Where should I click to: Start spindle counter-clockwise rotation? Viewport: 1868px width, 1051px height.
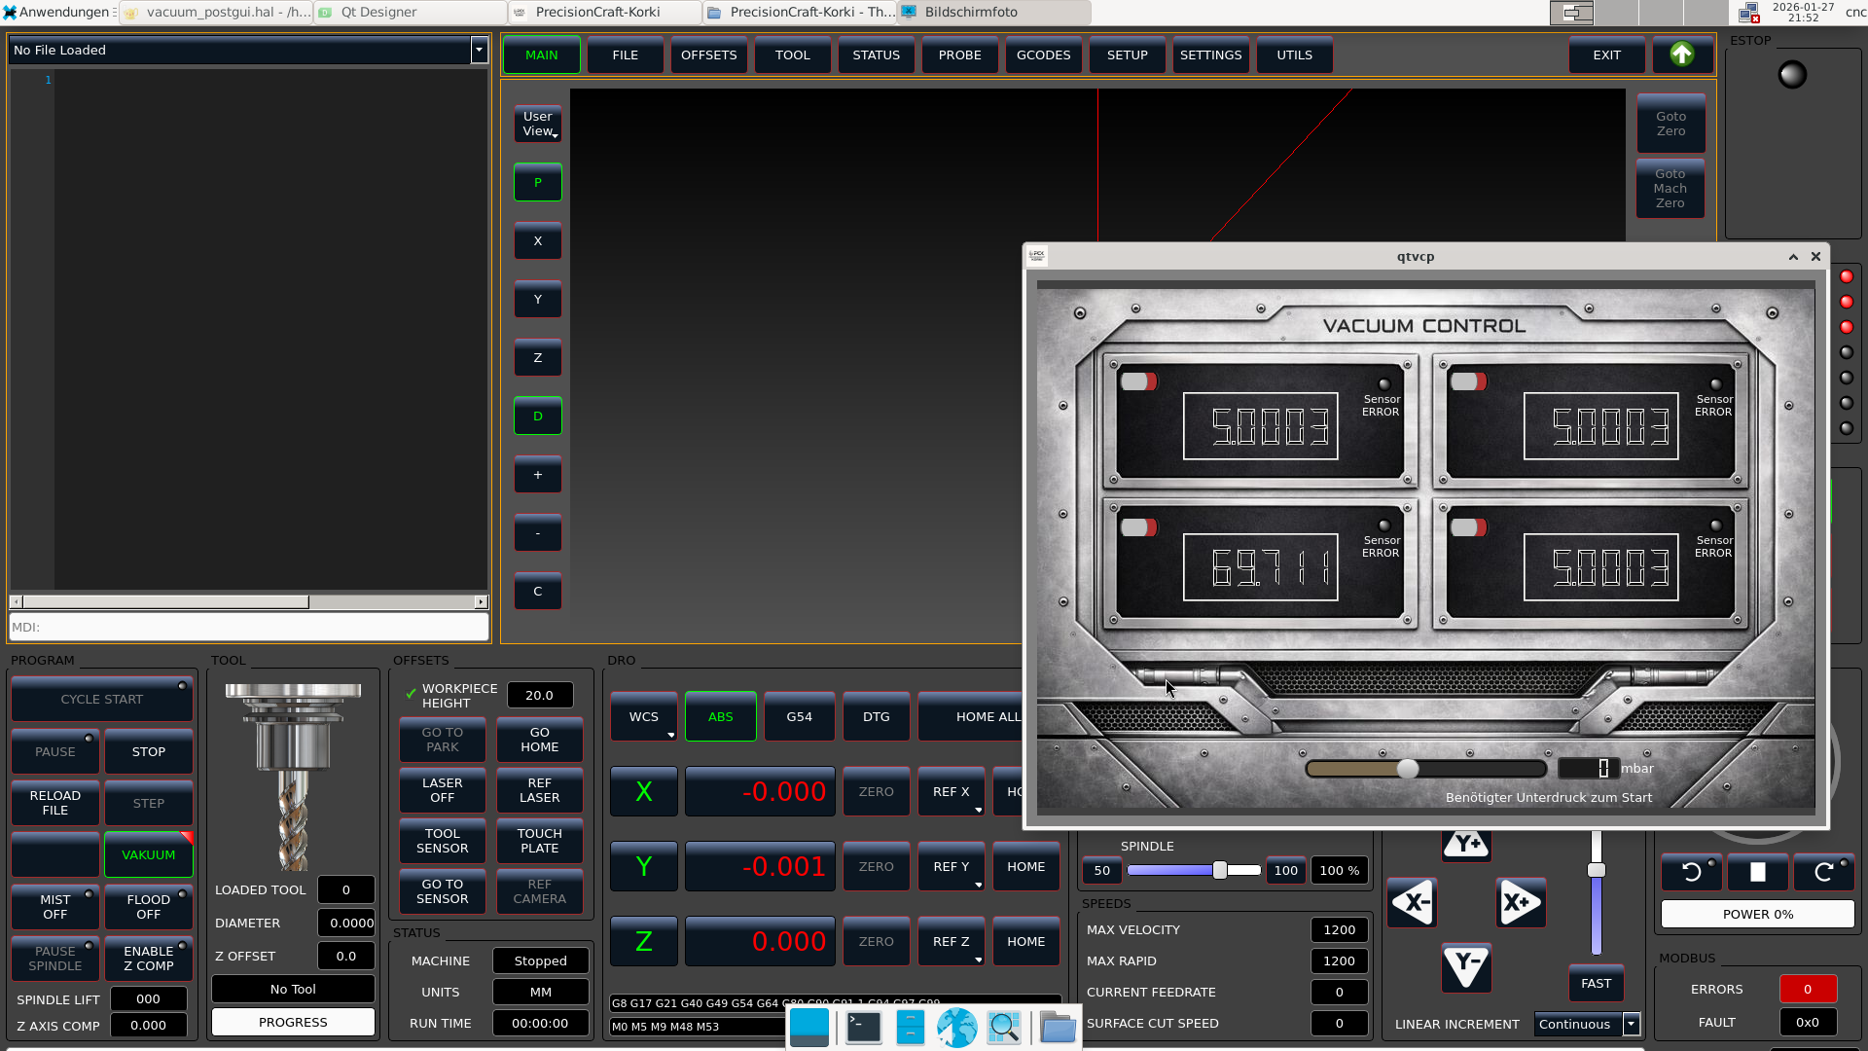tap(1692, 872)
